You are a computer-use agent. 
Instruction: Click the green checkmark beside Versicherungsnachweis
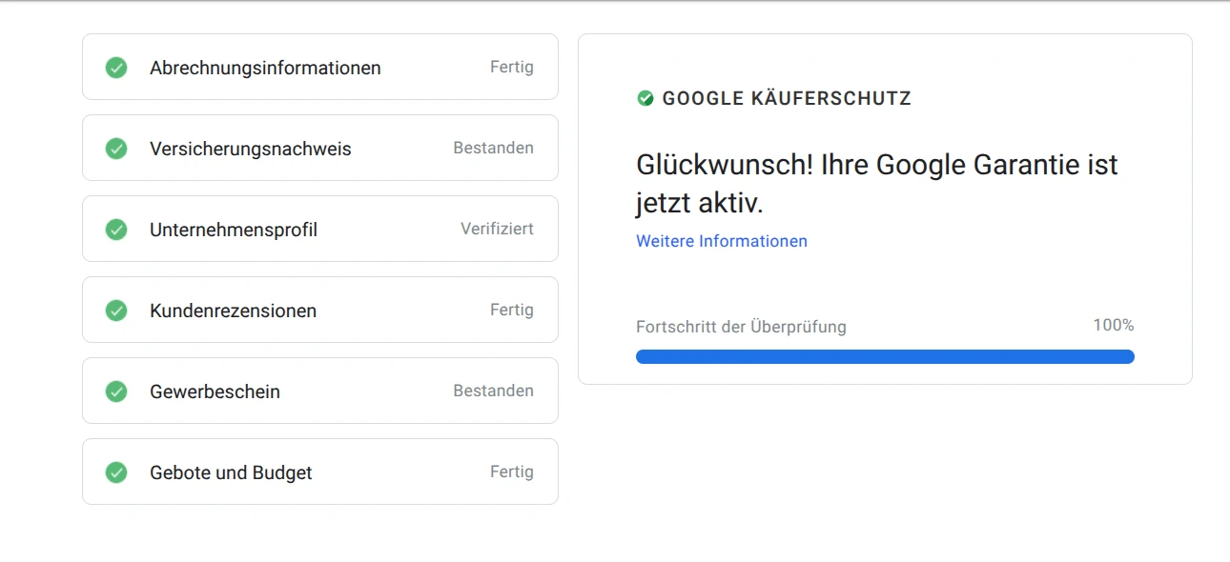pyautogui.click(x=116, y=149)
